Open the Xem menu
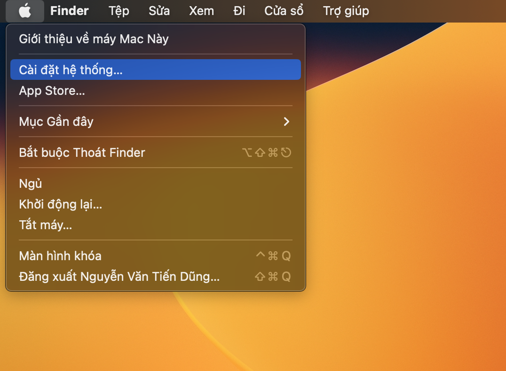Viewport: 506px width, 371px height. (201, 11)
